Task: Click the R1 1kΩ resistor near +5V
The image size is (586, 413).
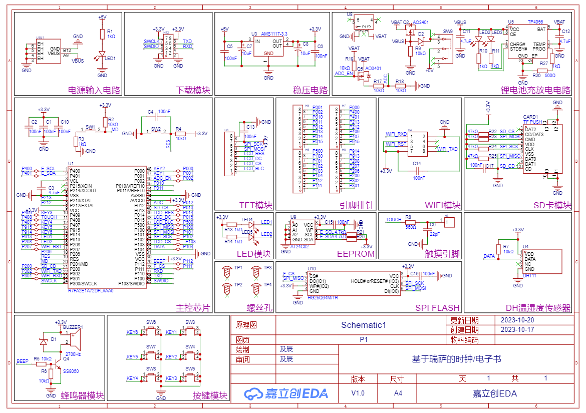Action: click(x=102, y=35)
